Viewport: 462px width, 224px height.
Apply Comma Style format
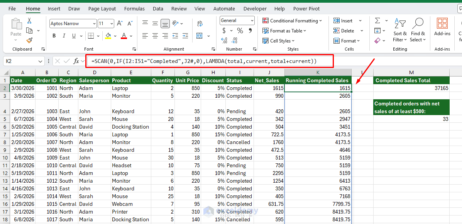pyautogui.click(x=250, y=31)
